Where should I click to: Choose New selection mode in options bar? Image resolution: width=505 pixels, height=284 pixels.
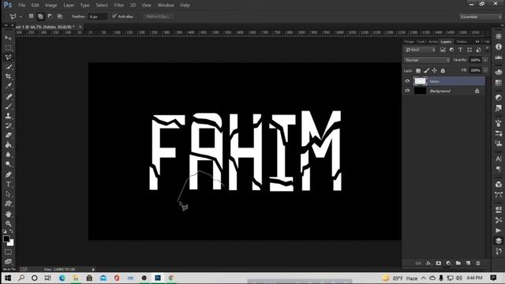(31, 16)
